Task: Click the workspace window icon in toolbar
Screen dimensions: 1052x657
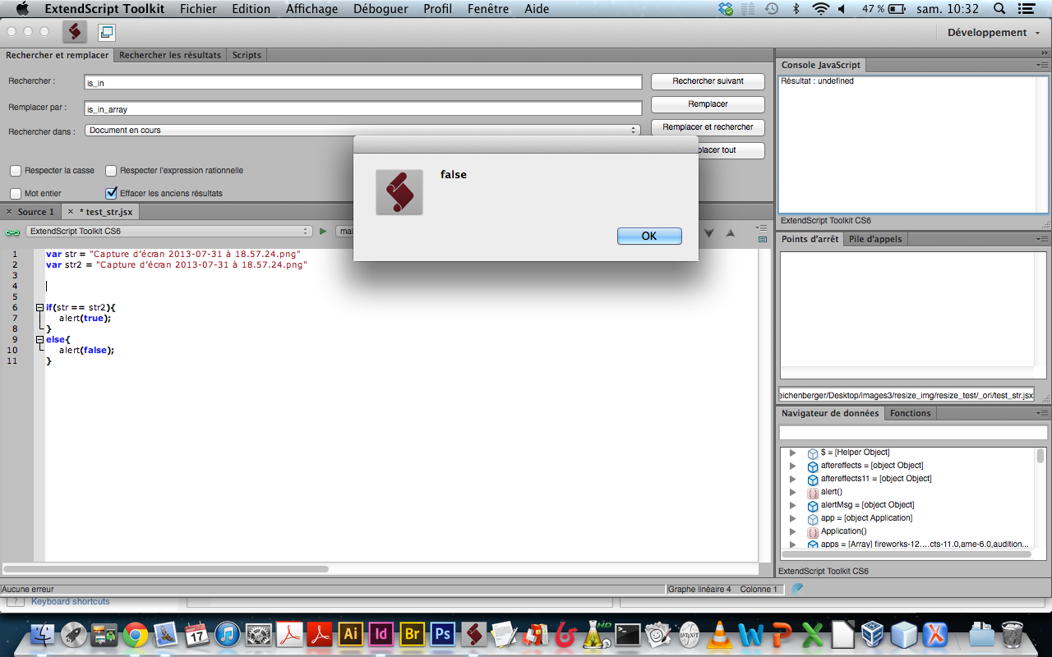Action: (106, 32)
